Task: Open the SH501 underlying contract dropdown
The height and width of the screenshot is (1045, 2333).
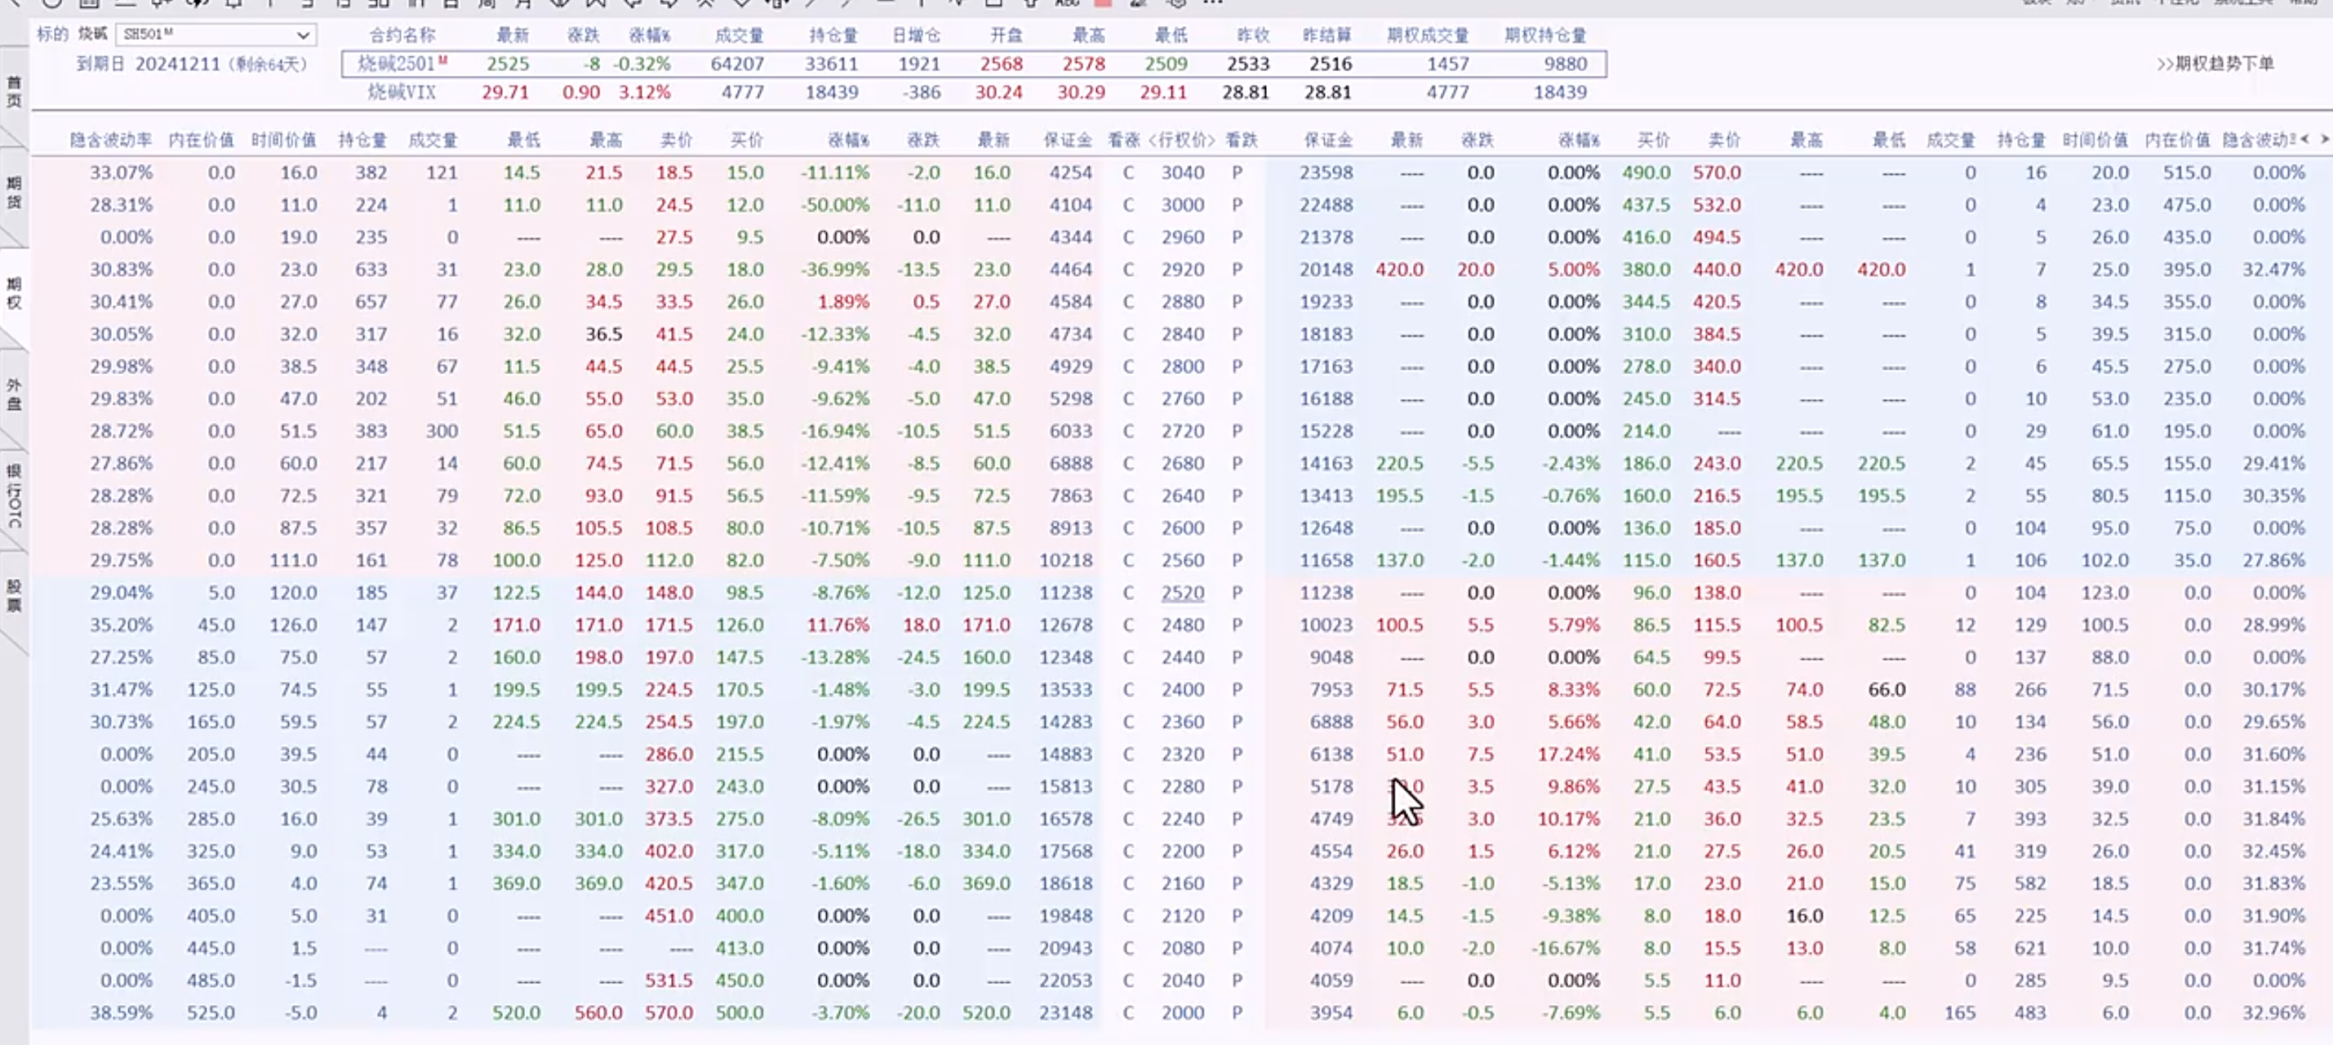Action: tap(303, 35)
